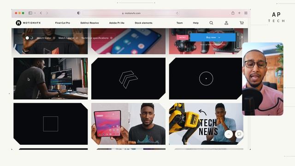Click the scroll-to-top round arrow button
The width and height of the screenshot is (295, 166).
[x=229, y=134]
